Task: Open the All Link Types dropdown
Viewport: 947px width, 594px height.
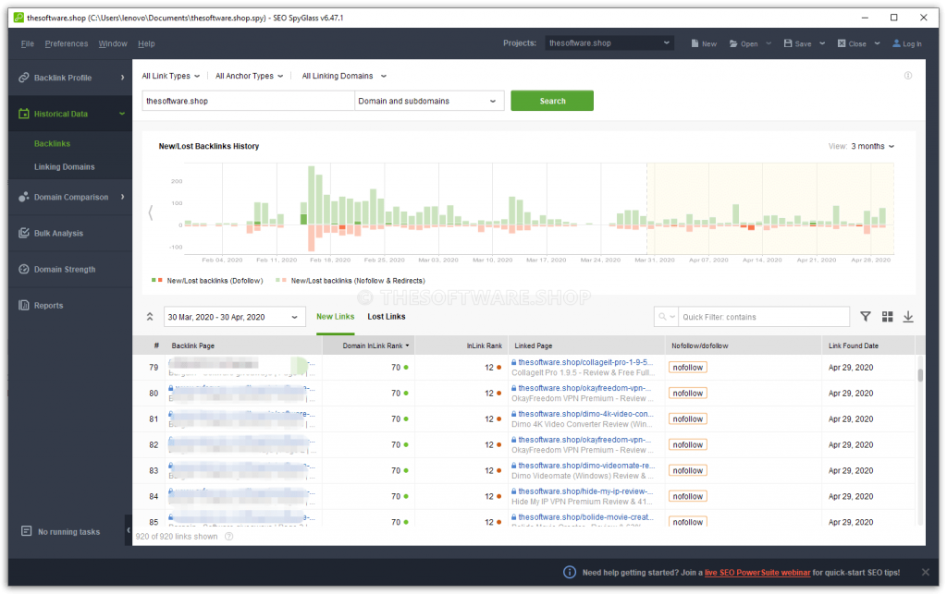Action: click(x=170, y=76)
